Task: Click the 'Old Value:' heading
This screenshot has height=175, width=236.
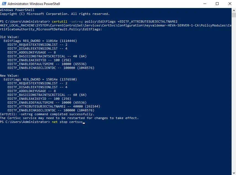Action: [9, 37]
